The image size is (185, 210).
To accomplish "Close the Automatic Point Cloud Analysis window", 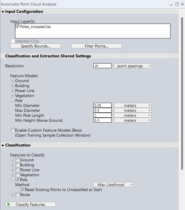I will click(182, 4).
